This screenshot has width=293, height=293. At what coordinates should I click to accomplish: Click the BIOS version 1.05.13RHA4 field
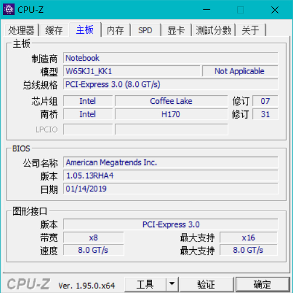click(x=171, y=176)
